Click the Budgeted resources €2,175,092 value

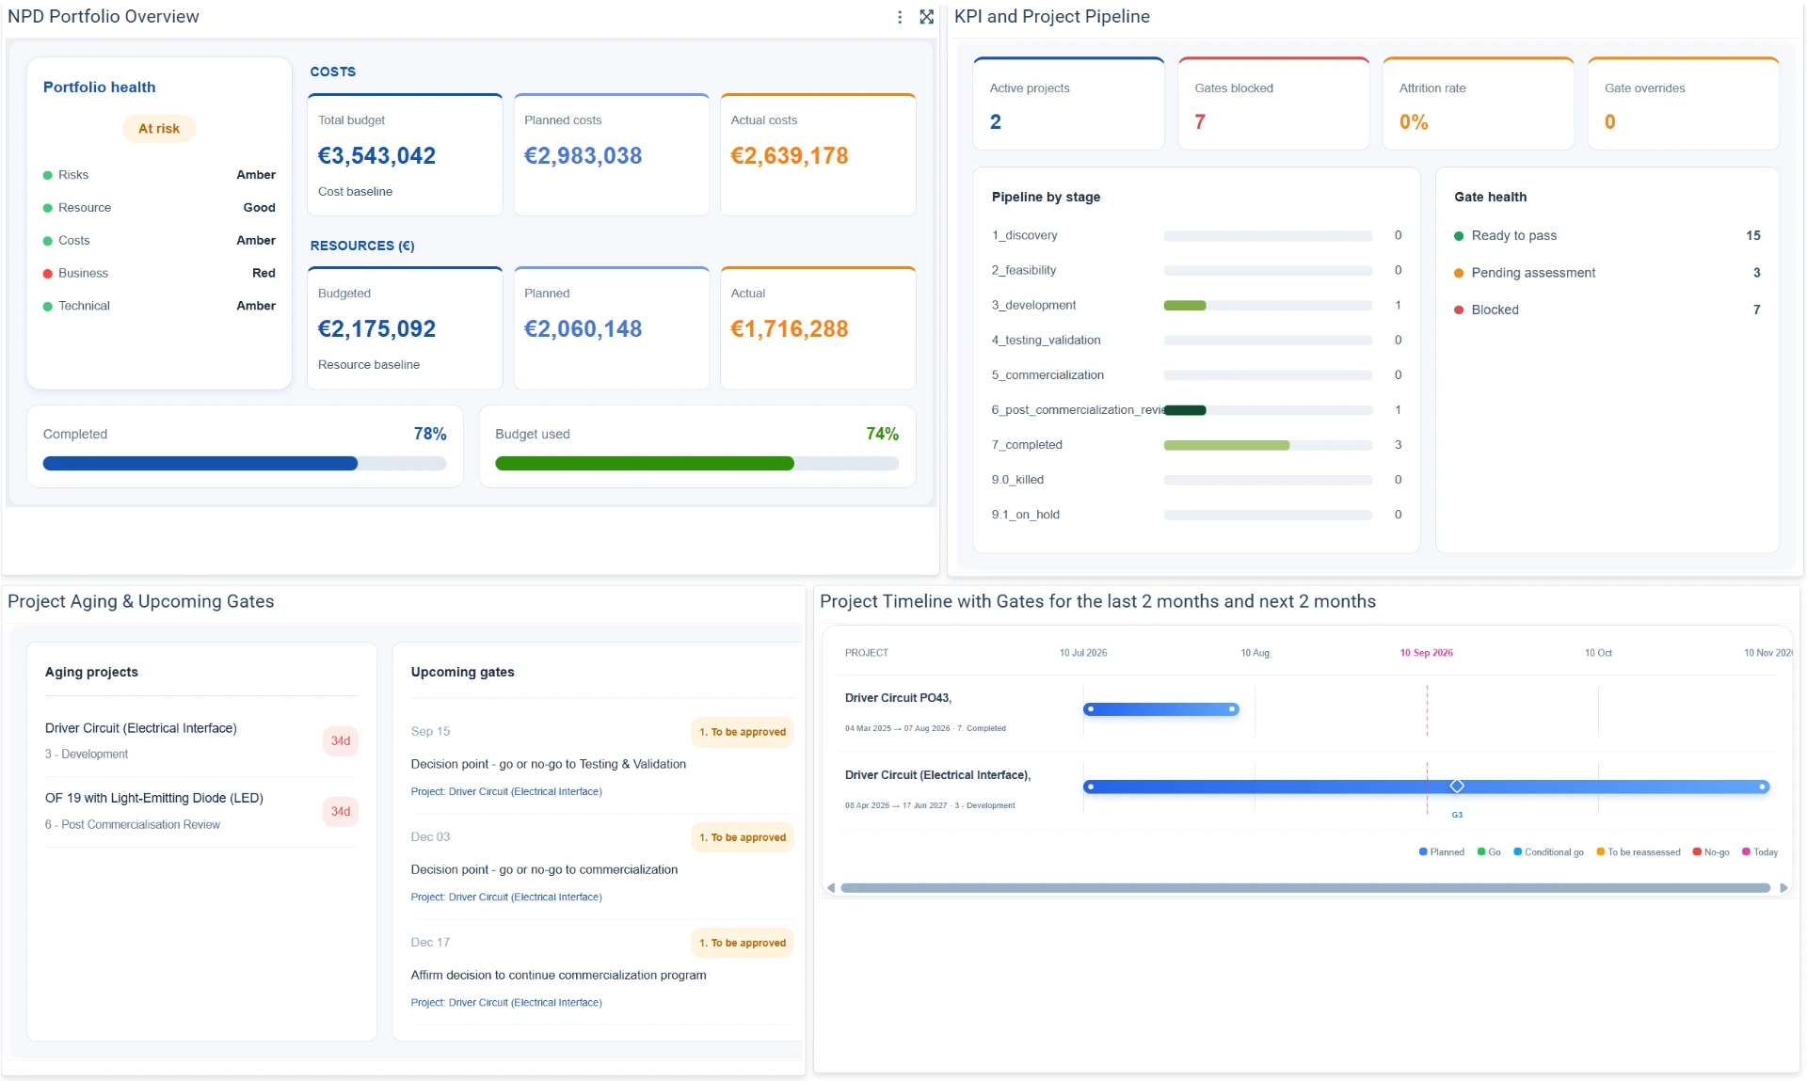376,329
